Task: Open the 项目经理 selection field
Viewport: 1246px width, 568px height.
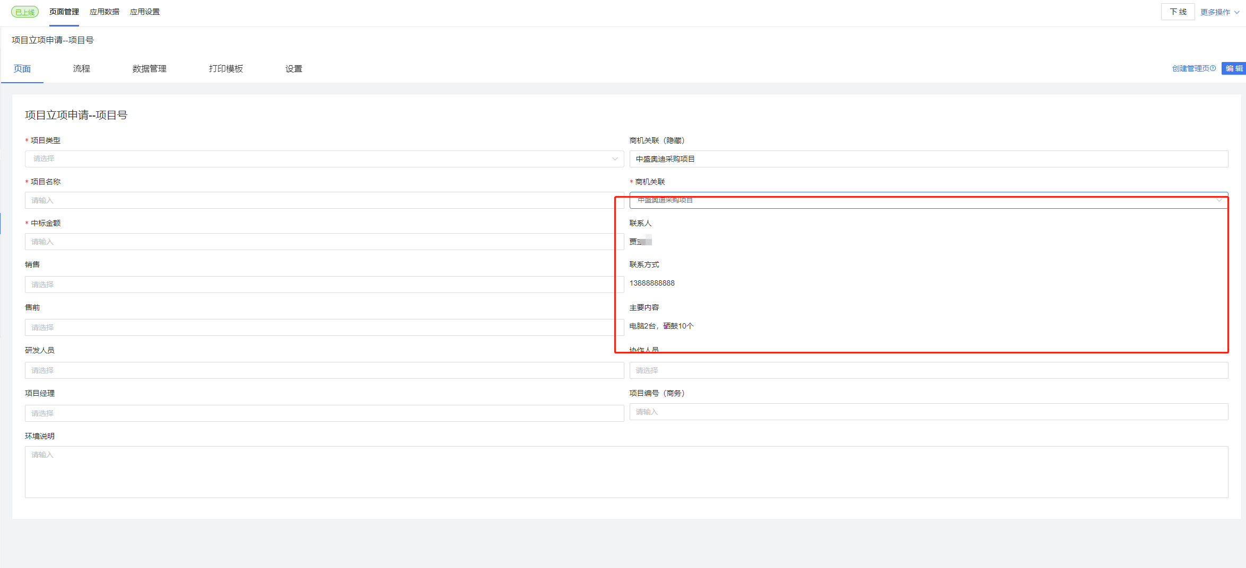Action: coord(325,413)
